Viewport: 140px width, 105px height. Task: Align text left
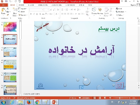tap(62, 14)
